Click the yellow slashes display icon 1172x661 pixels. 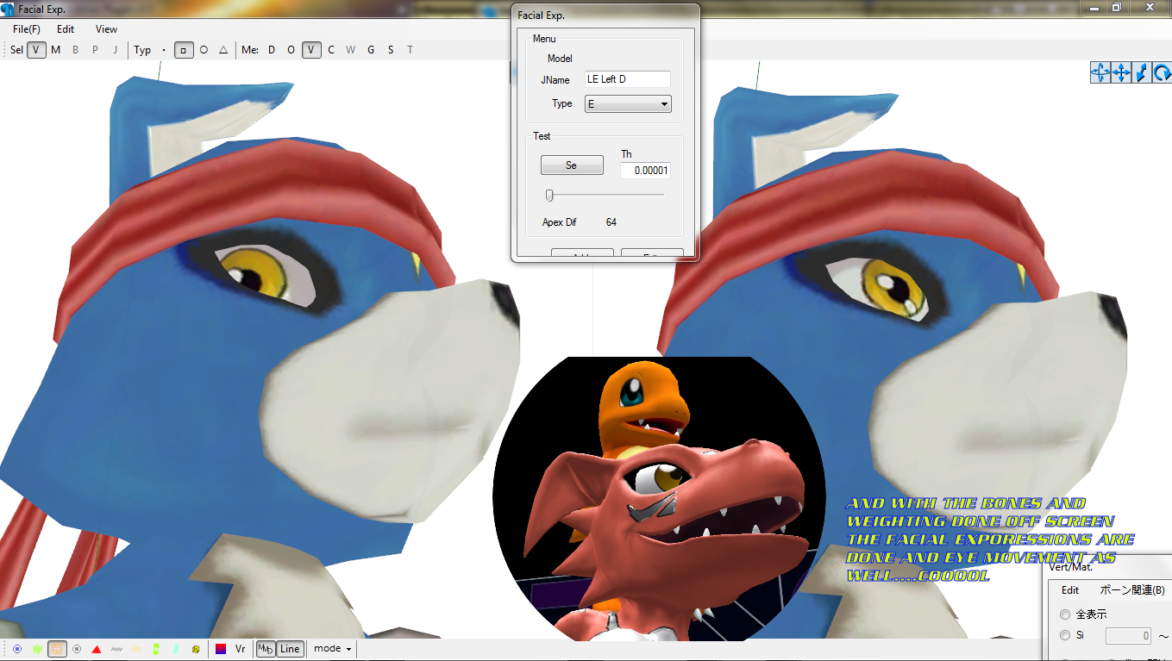(x=136, y=648)
